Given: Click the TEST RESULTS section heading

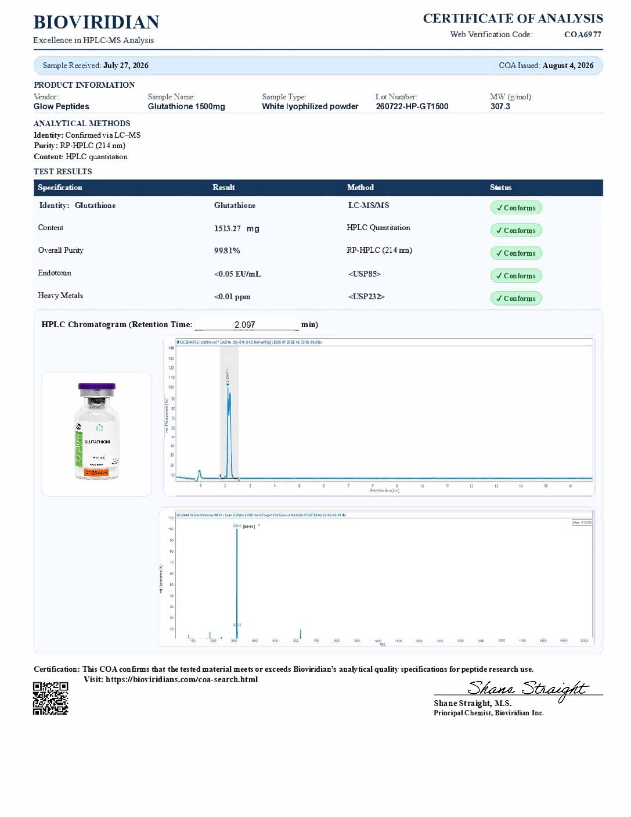Looking at the screenshot, I should point(63,171).
